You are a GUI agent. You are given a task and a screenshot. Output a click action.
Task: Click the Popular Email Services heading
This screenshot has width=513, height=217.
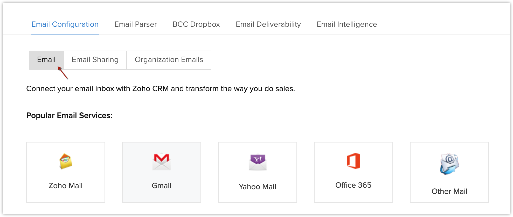(x=69, y=115)
